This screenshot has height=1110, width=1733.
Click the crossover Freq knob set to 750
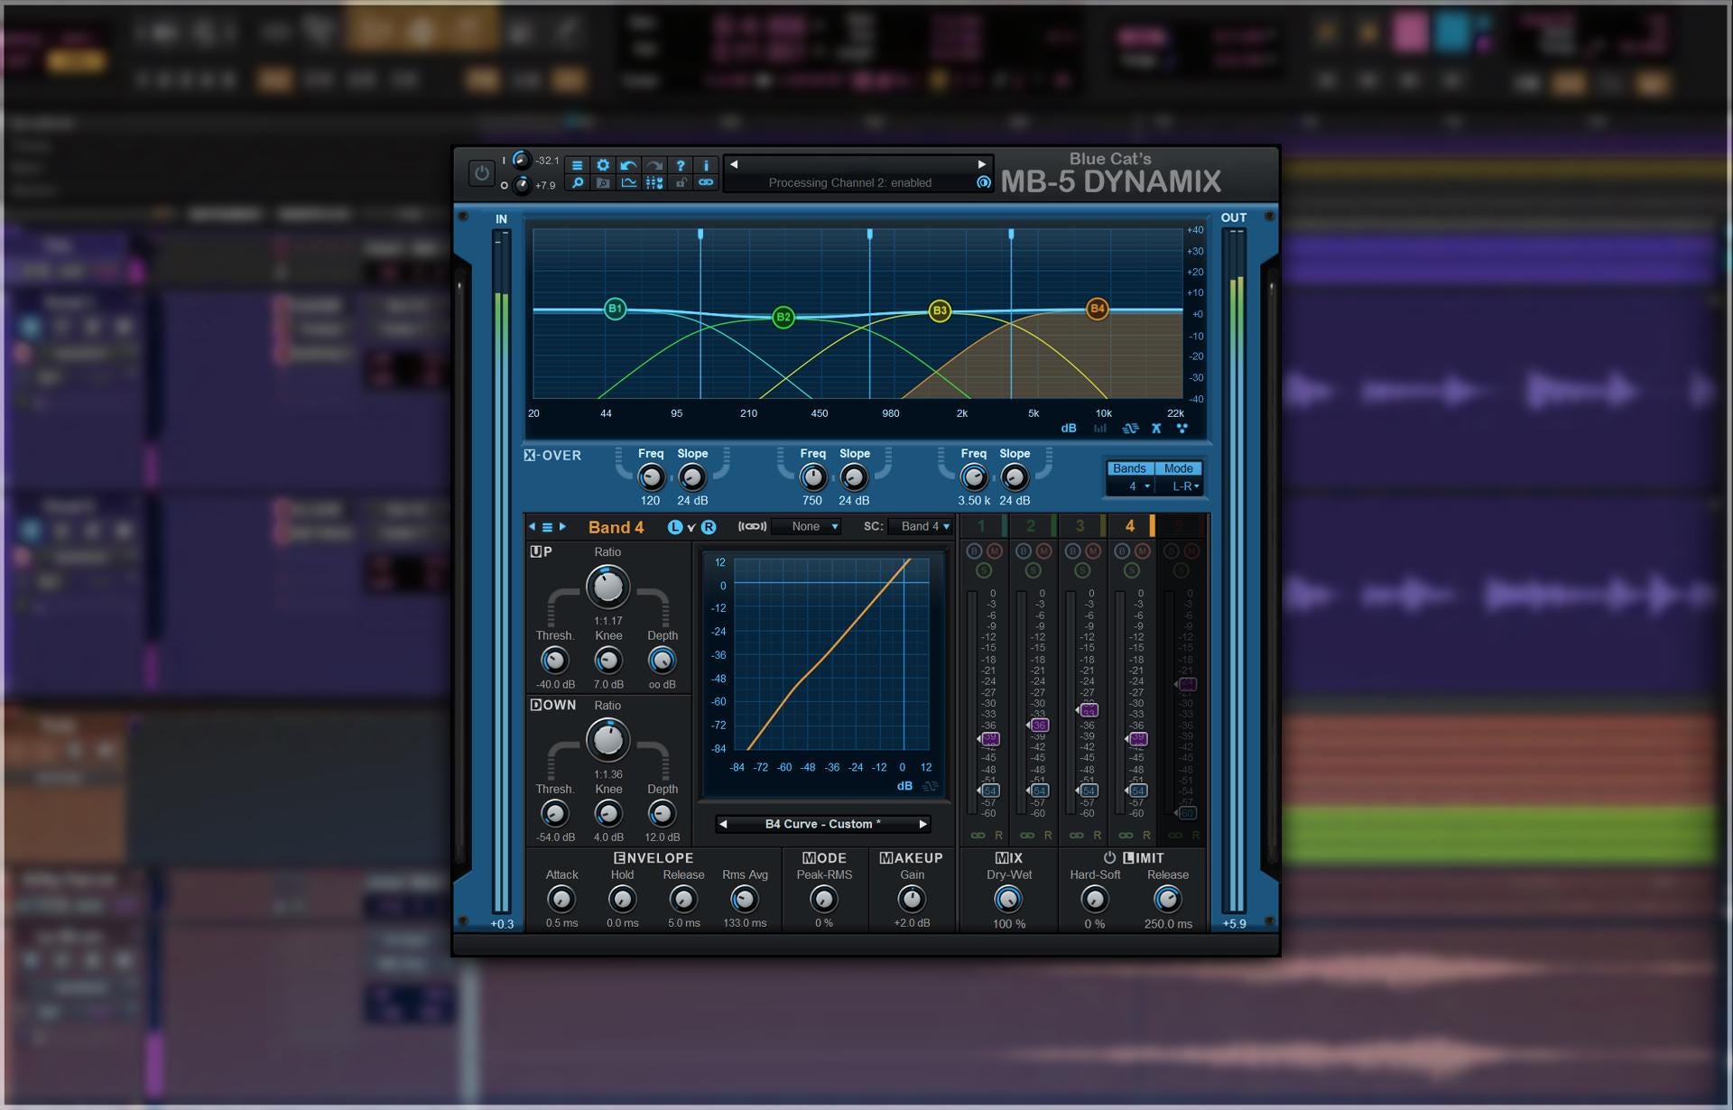pyautogui.click(x=812, y=477)
